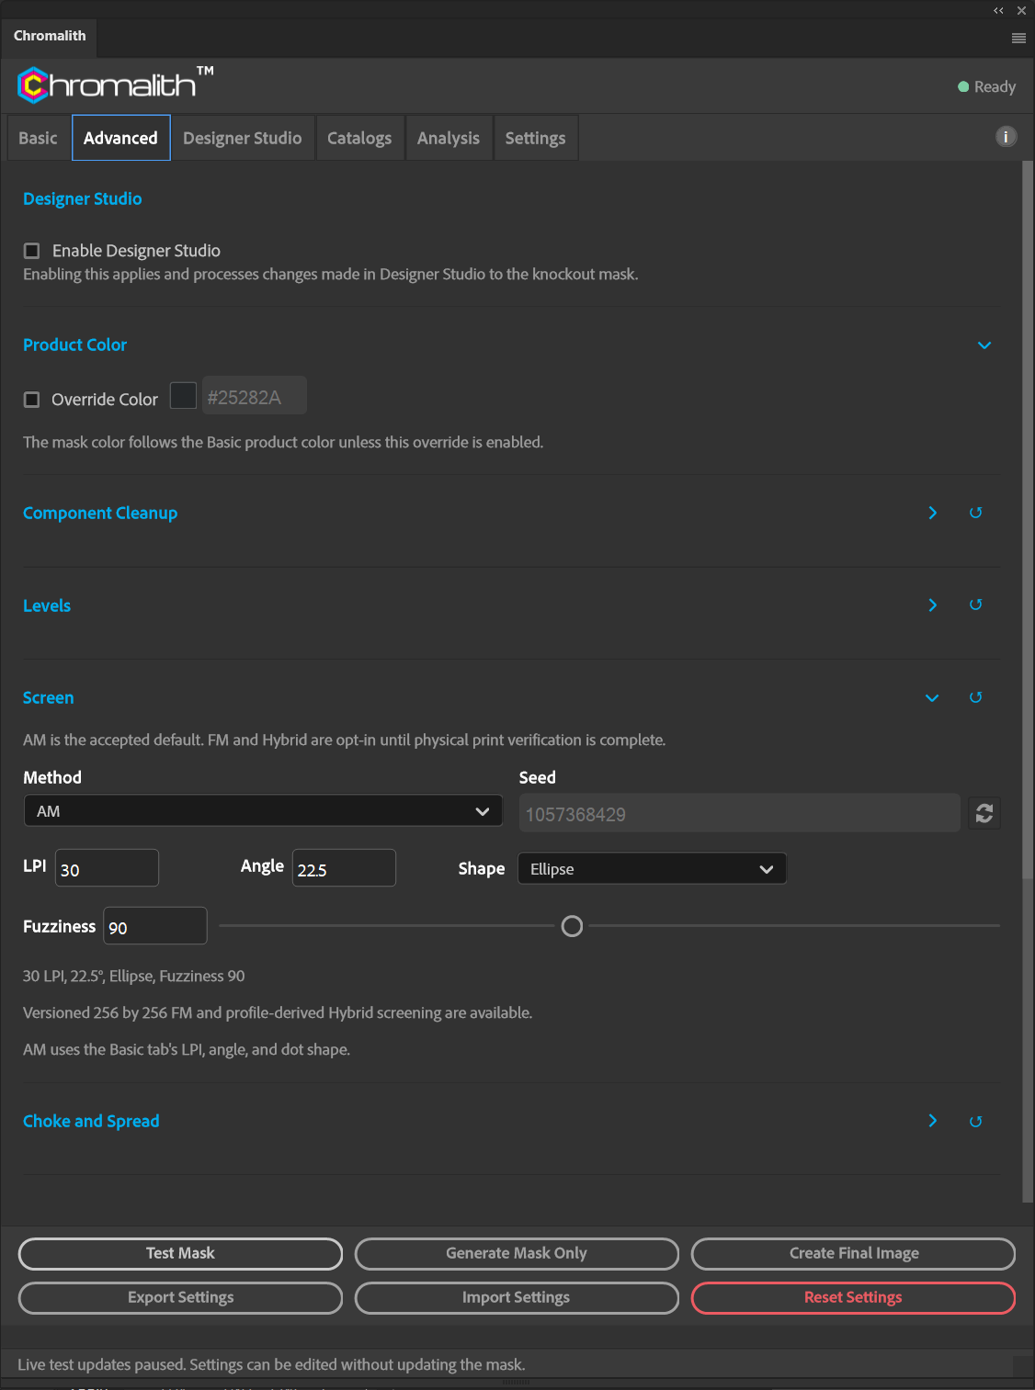1035x1390 pixels.
Task: Go to the Catalogs tab
Action: (359, 138)
